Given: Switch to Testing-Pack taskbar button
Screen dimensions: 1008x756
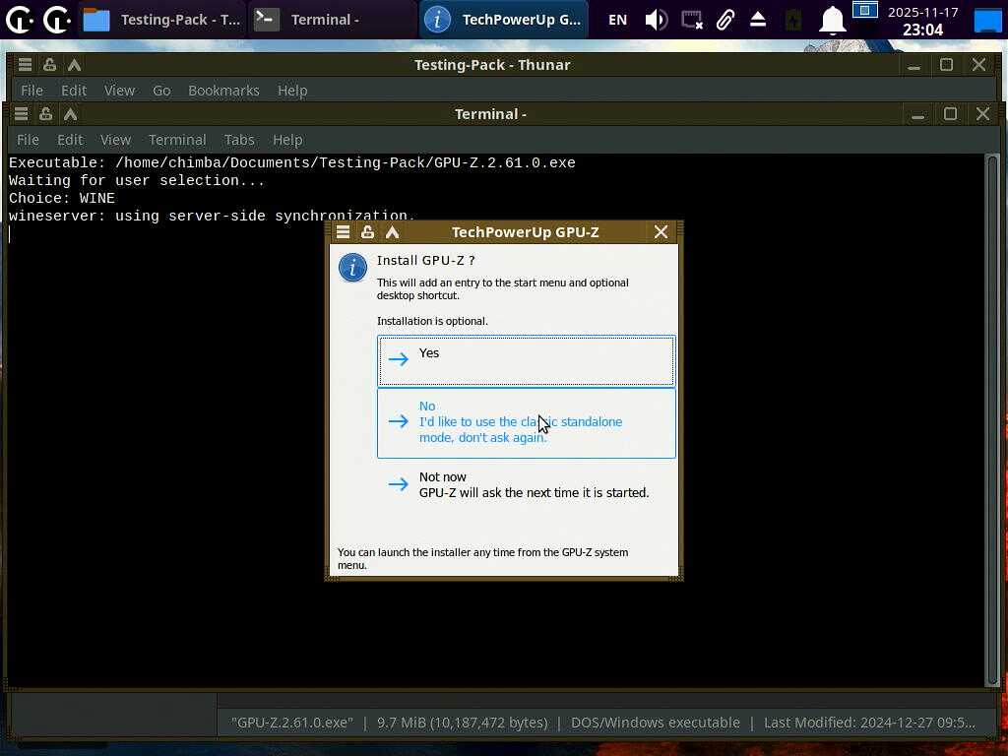Looking at the screenshot, I should [x=162, y=20].
